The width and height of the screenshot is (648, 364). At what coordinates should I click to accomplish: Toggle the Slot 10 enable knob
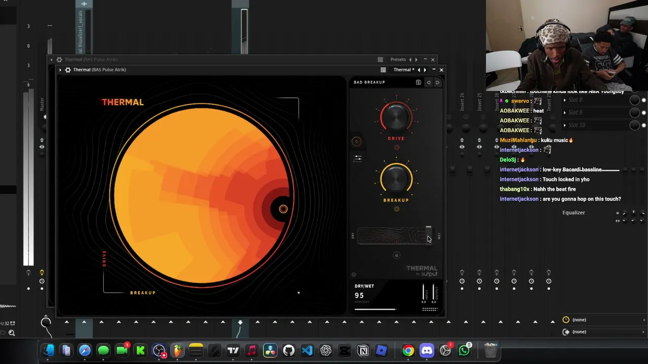(634, 125)
